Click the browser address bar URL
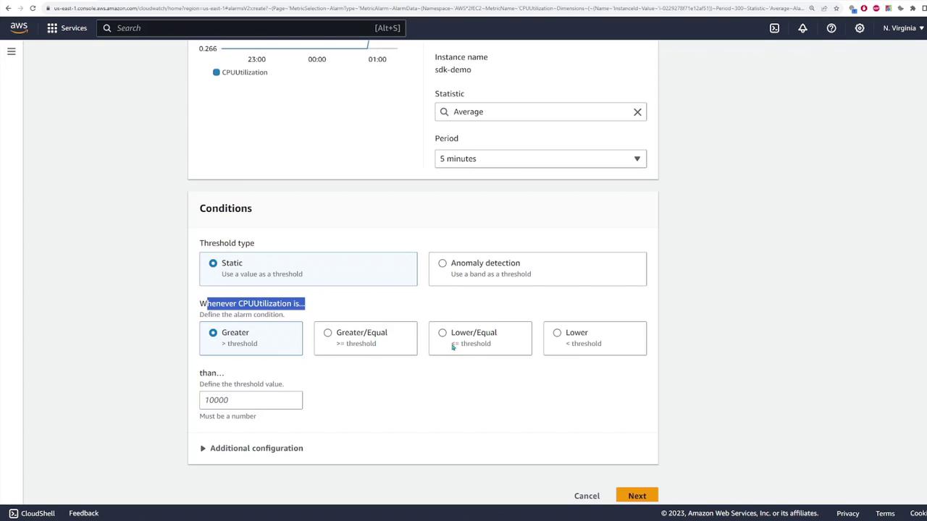 click(x=427, y=8)
